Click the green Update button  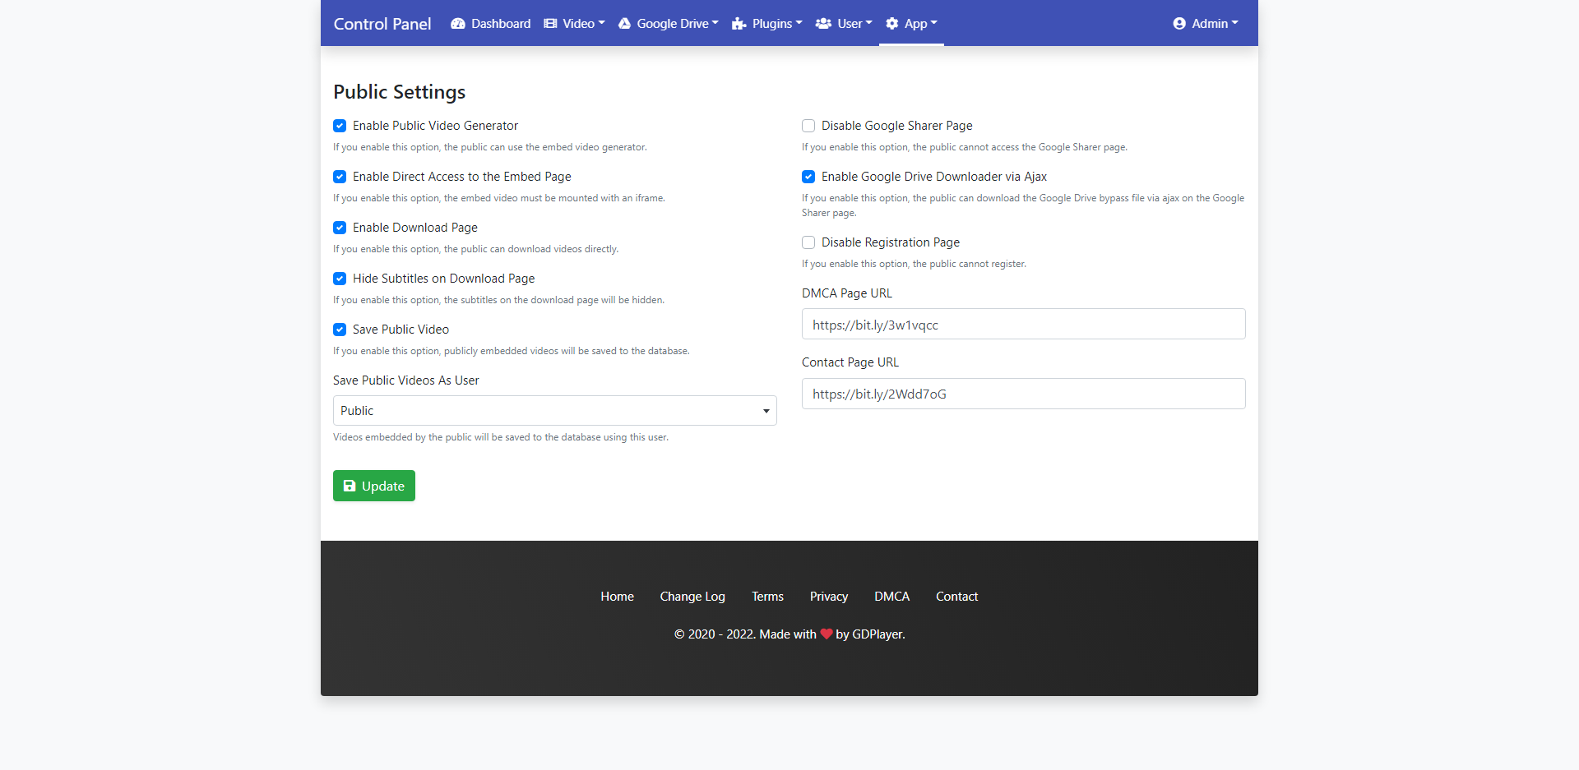[374, 486]
